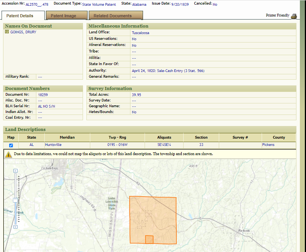Switch to the Patent Image tab
This screenshot has width=306, height=252.
(x=63, y=16)
